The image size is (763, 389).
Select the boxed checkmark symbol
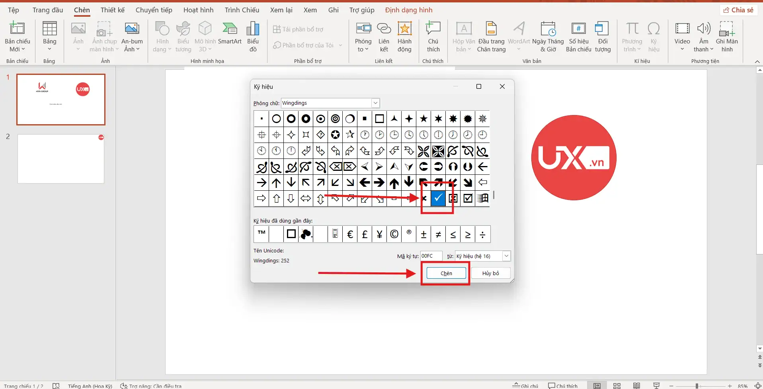coord(468,198)
